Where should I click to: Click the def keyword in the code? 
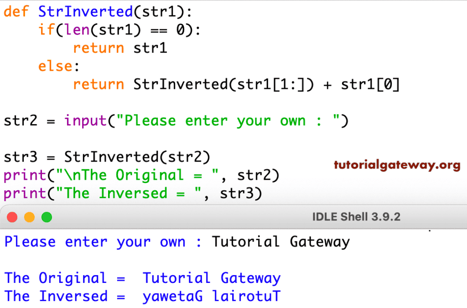[16, 11]
